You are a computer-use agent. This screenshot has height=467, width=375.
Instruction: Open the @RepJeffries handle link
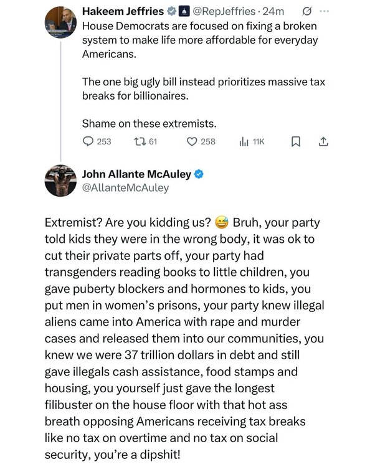[x=224, y=11]
